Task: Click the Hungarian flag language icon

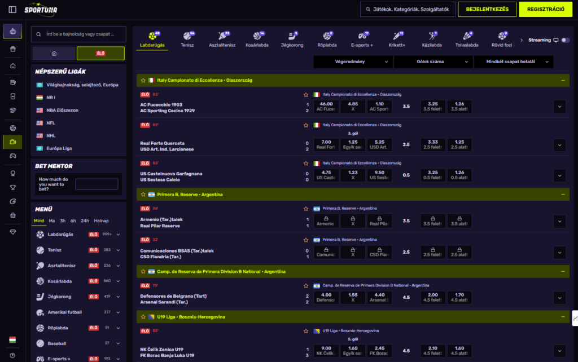Action: pyautogui.click(x=12, y=339)
